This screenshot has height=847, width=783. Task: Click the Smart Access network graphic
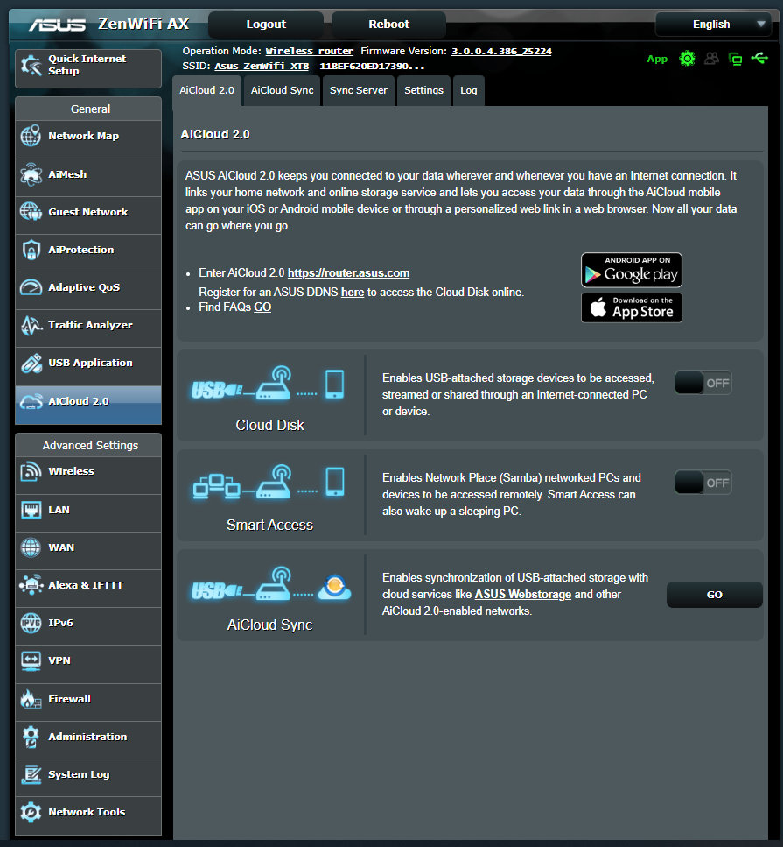pos(269,483)
